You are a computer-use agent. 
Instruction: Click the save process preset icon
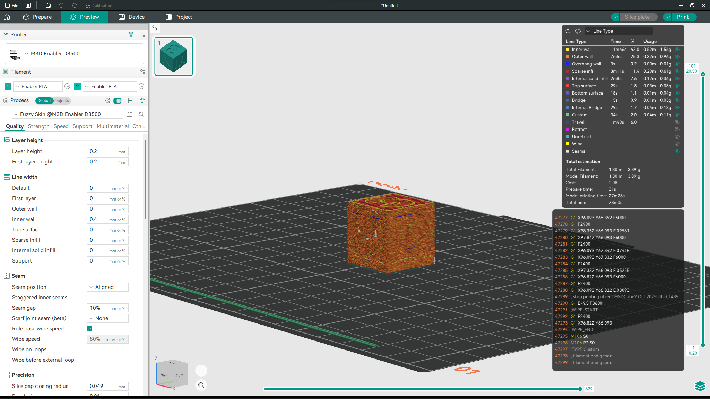click(129, 114)
